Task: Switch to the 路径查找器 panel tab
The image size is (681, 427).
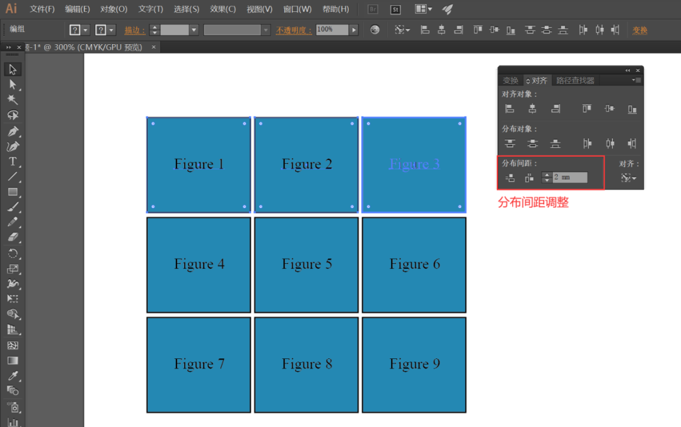Action: pyautogui.click(x=575, y=80)
